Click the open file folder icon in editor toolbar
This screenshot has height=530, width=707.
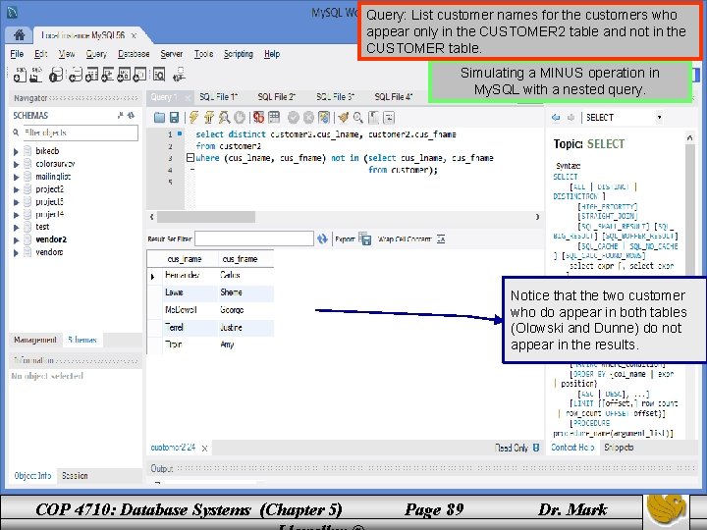159,118
